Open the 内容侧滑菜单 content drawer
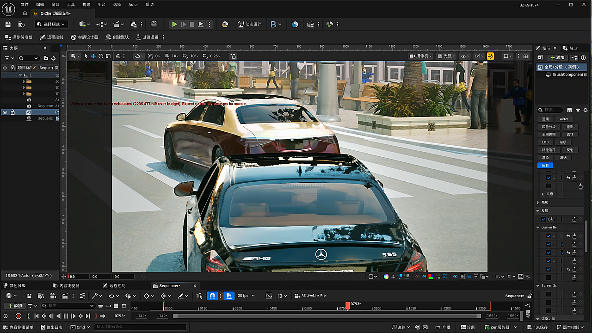This screenshot has height=333, width=592. [x=18, y=327]
